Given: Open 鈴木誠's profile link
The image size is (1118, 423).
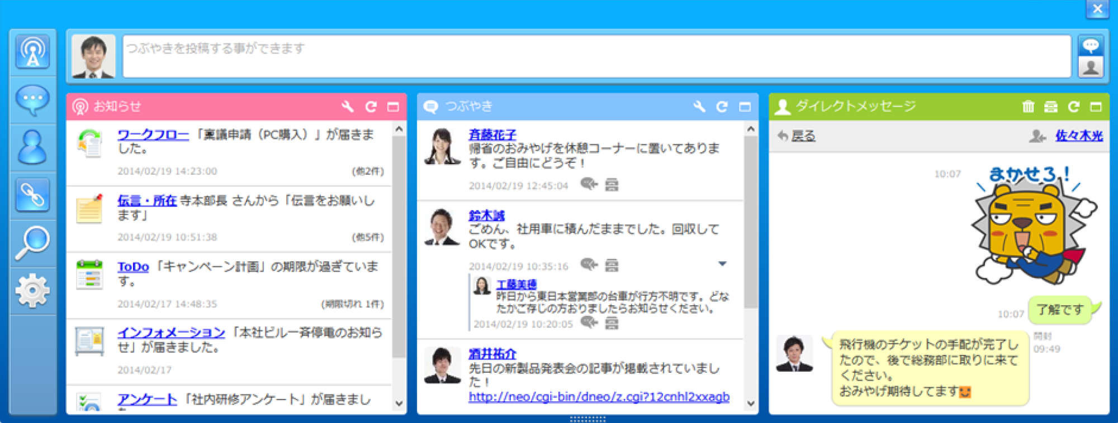Looking at the screenshot, I should coord(486,215).
